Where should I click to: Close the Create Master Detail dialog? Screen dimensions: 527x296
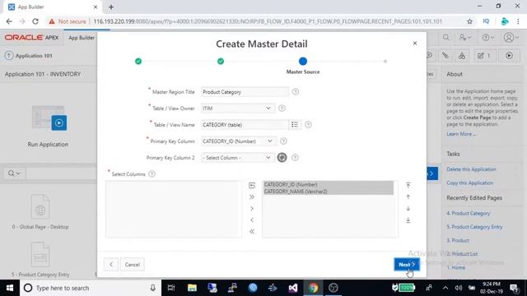click(x=415, y=44)
